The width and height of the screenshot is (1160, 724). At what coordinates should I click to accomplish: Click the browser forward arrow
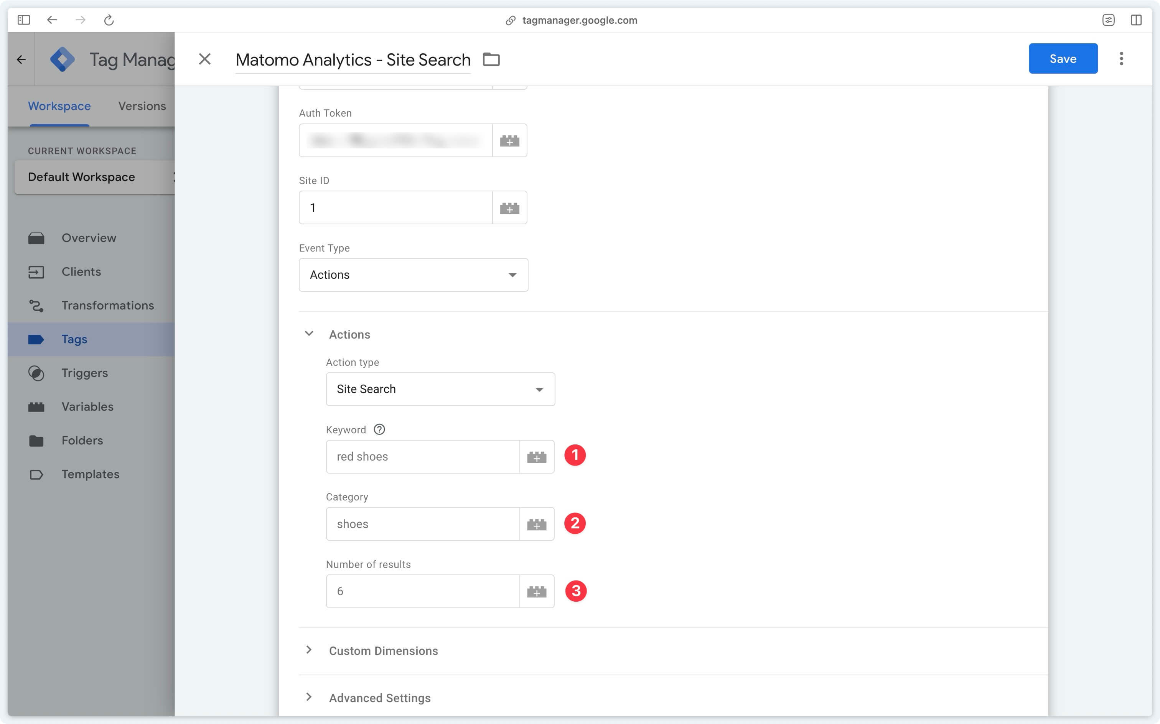[x=81, y=20]
